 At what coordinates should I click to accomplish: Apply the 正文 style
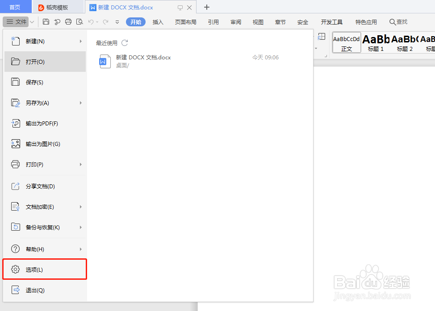[347, 42]
